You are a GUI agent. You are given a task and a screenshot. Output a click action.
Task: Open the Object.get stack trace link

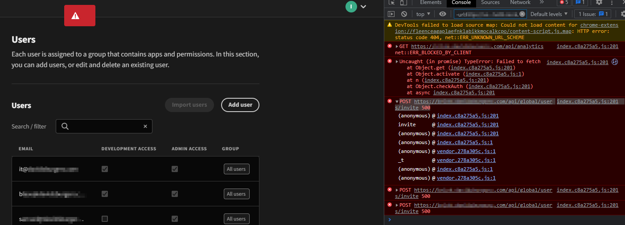483,68
